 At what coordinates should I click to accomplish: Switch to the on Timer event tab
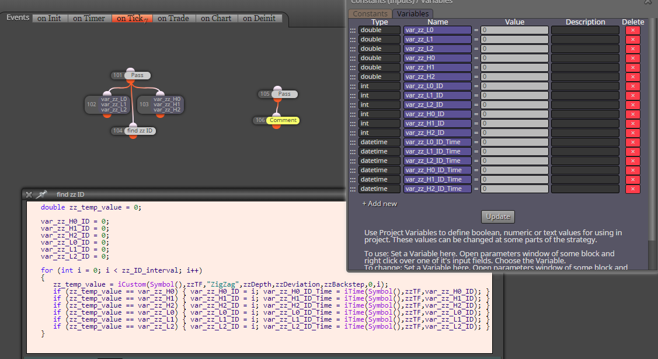89,18
